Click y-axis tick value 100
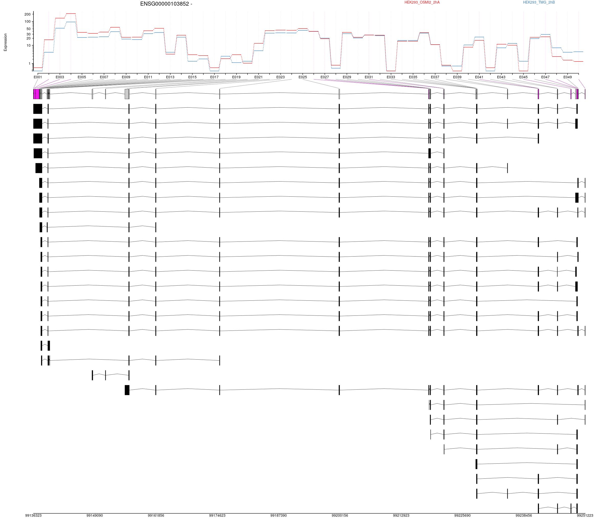 pyautogui.click(x=28, y=21)
